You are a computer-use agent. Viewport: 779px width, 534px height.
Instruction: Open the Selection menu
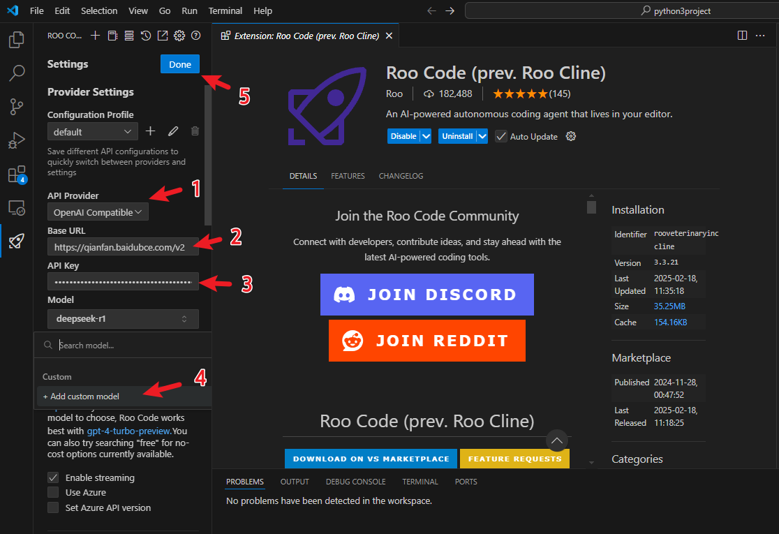(x=99, y=11)
